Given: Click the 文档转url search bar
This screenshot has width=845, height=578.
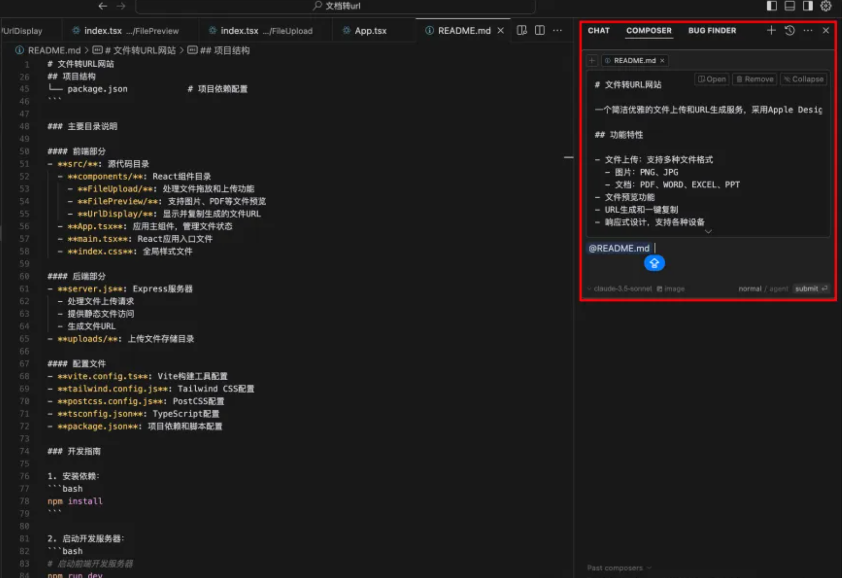Looking at the screenshot, I should [336, 6].
